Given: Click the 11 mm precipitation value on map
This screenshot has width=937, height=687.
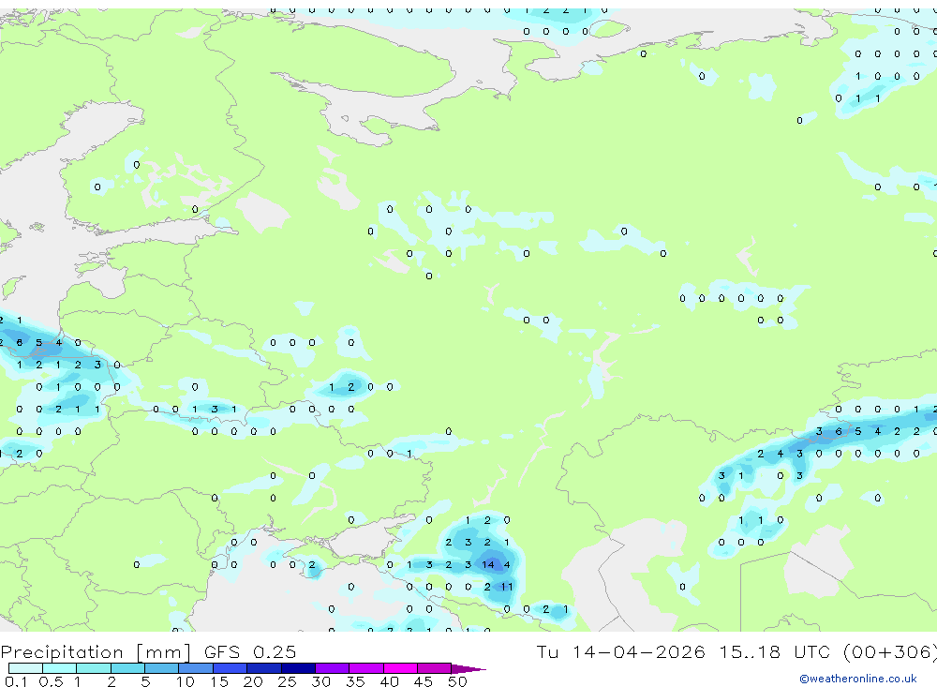Looking at the screenshot, I should [x=507, y=587].
